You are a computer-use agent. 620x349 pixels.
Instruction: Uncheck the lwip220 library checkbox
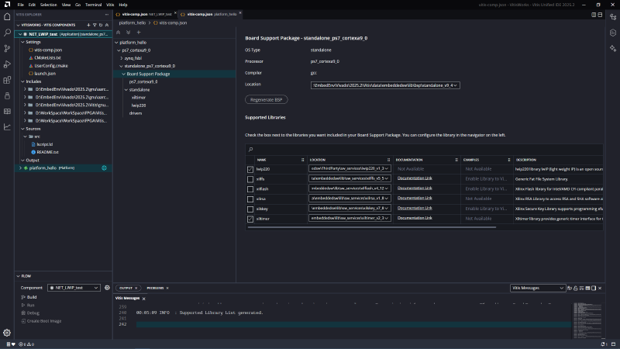click(250, 169)
